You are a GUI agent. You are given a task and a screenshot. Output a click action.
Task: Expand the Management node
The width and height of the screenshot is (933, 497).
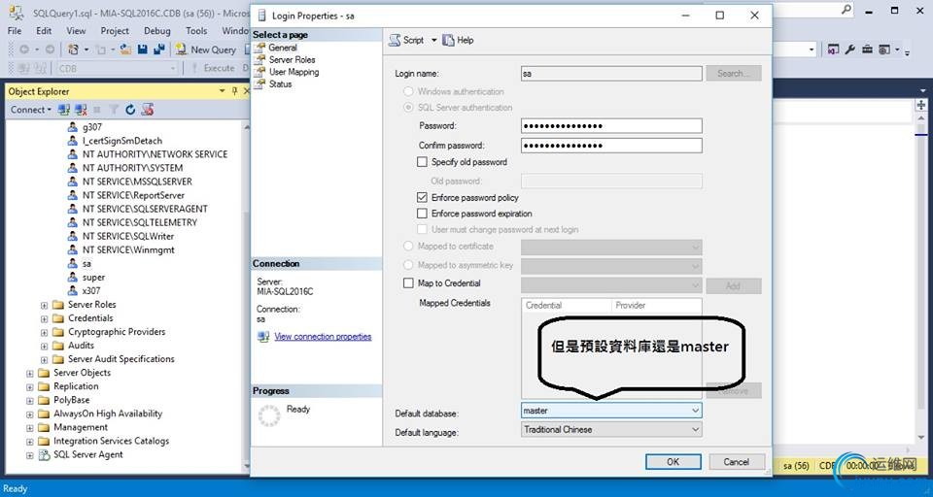coord(30,427)
